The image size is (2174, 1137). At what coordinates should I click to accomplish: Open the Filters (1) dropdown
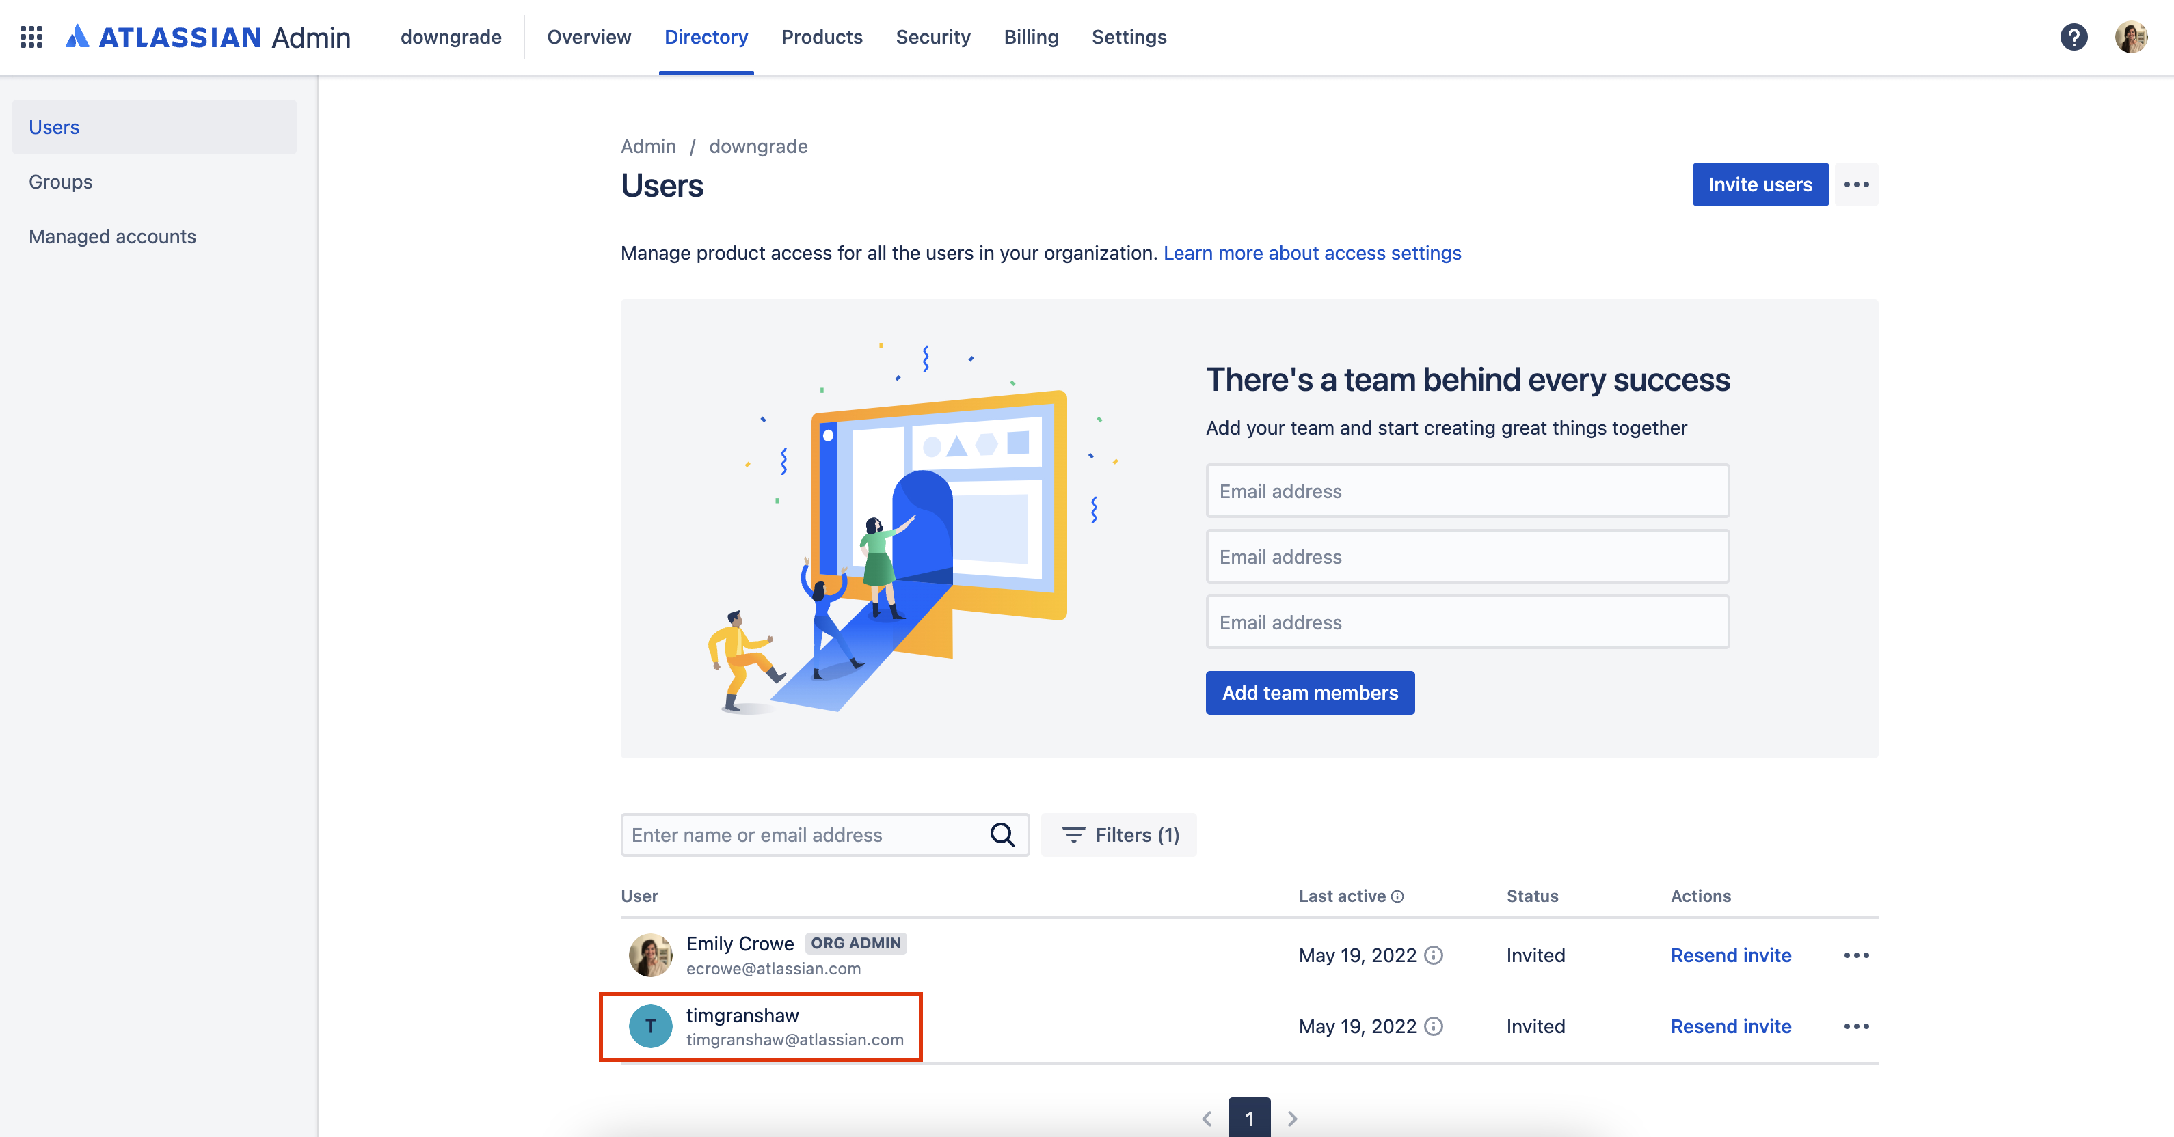(1119, 834)
